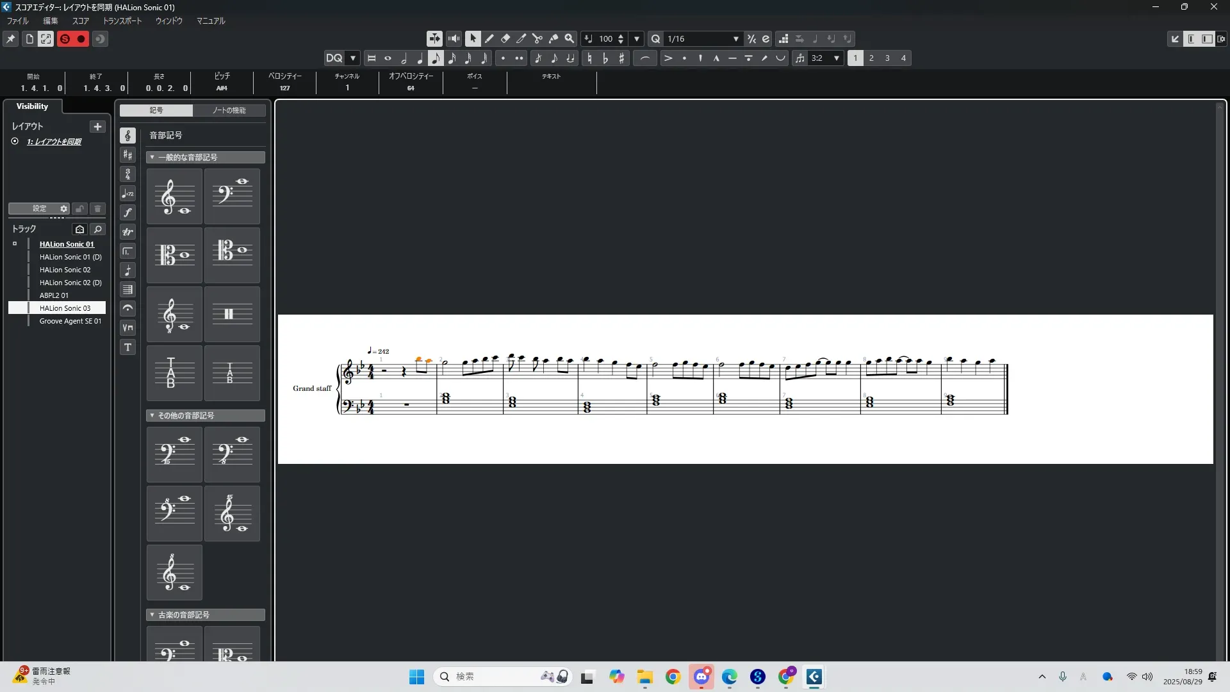Activate voice insert button 2
Viewport: 1230px width, 692px height.
(x=871, y=58)
